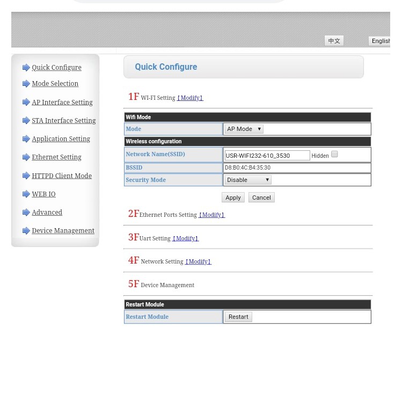The height and width of the screenshot is (402, 402).
Task: Click arrow icon beside Ethernet Setting
Action: coord(26,157)
